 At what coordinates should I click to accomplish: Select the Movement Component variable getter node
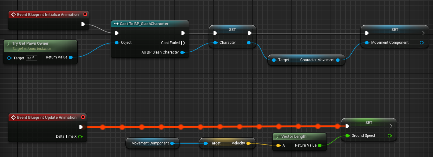150,143
